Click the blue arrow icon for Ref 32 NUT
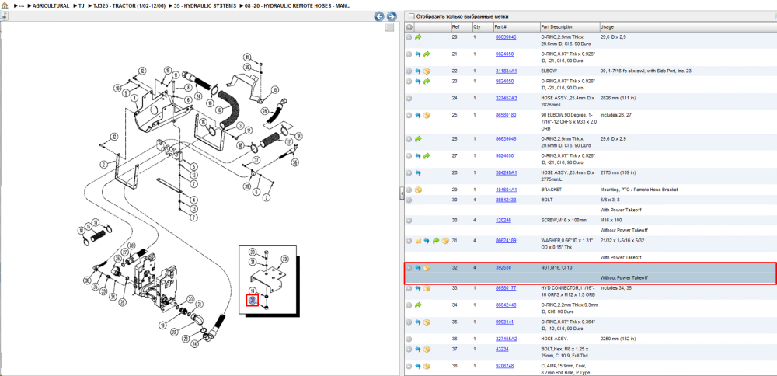The image size is (777, 376). (418, 268)
